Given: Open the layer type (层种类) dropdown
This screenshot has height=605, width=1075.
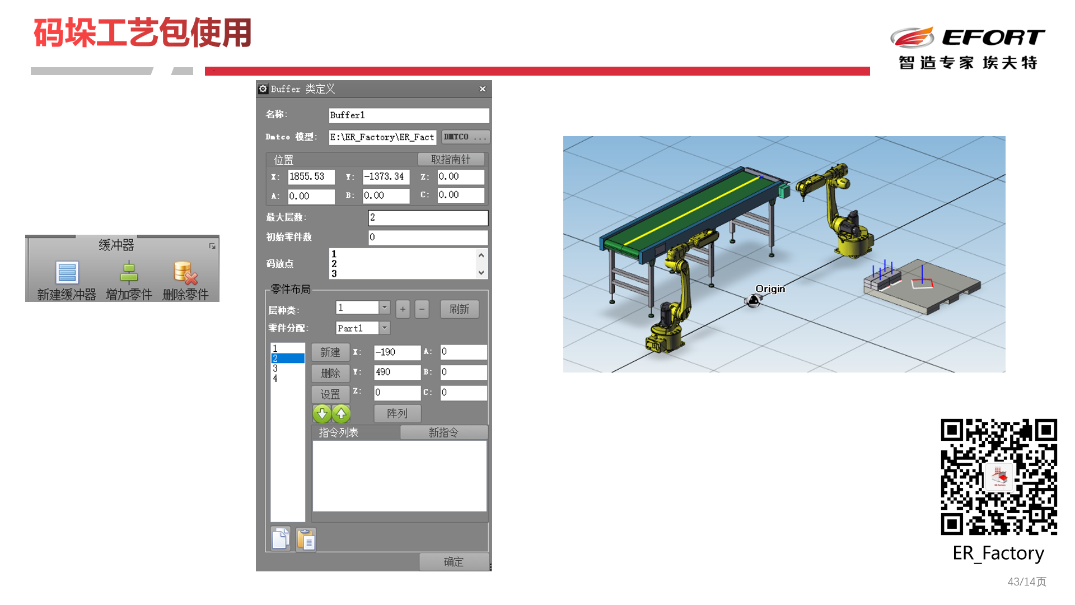Looking at the screenshot, I should (x=385, y=308).
